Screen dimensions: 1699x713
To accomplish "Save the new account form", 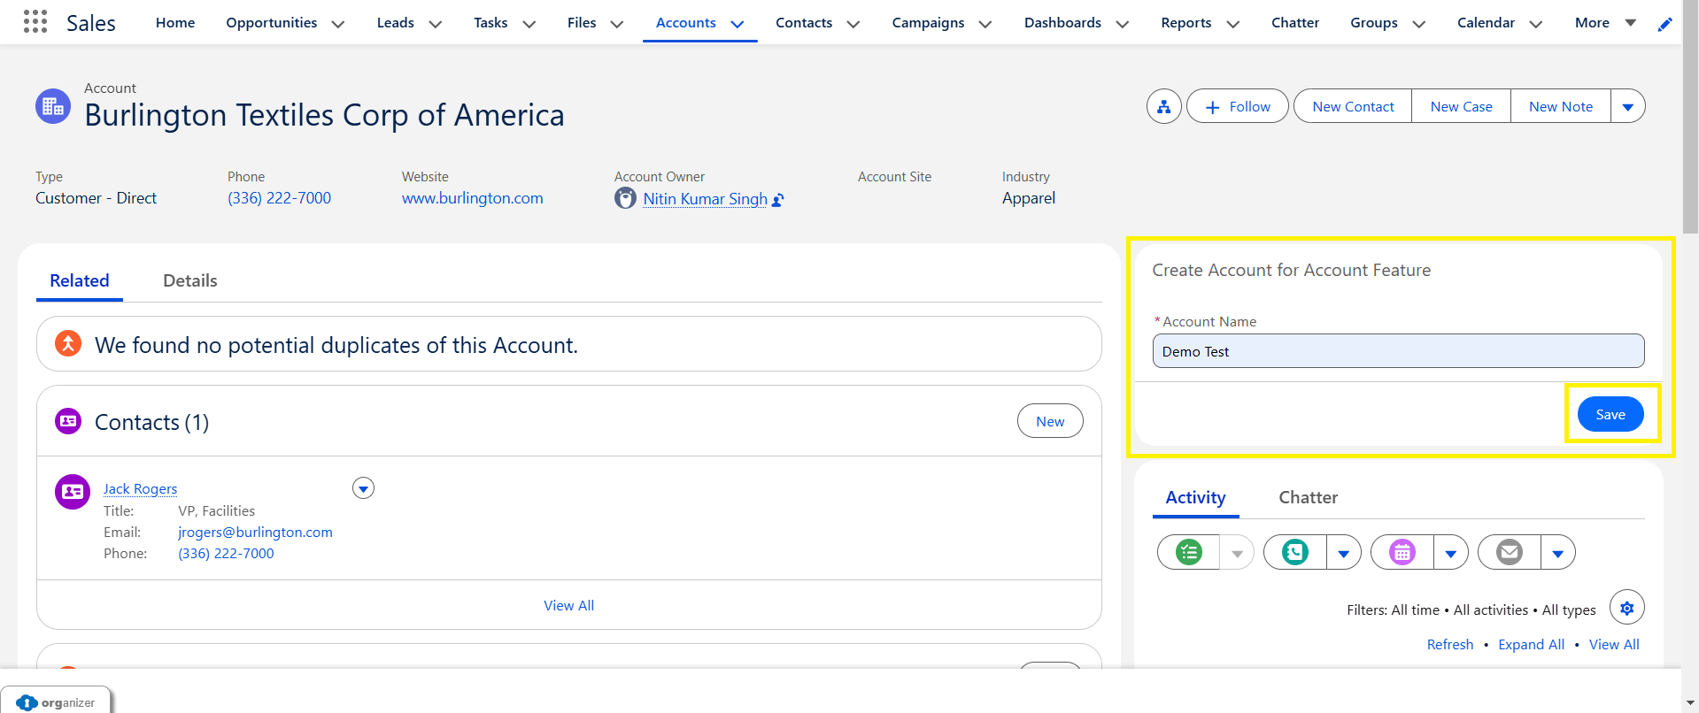I will 1610,414.
